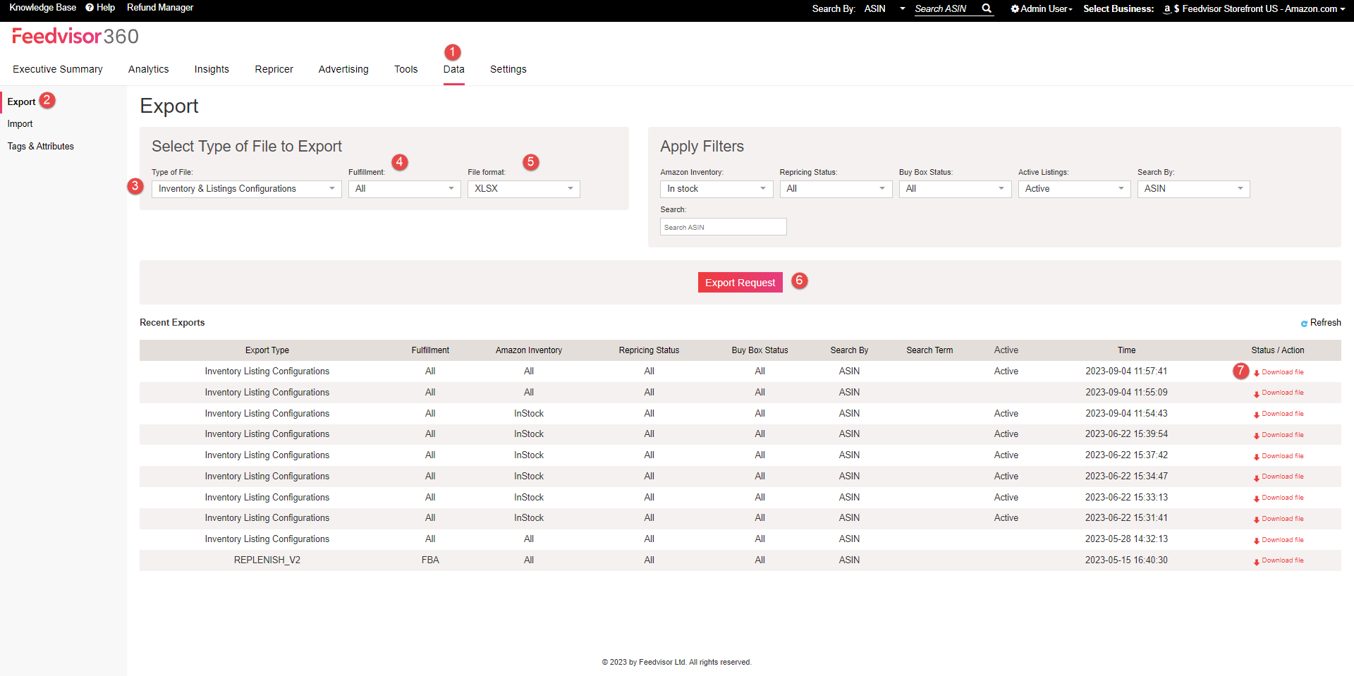Open the File format XLSX dropdown

pos(524,189)
